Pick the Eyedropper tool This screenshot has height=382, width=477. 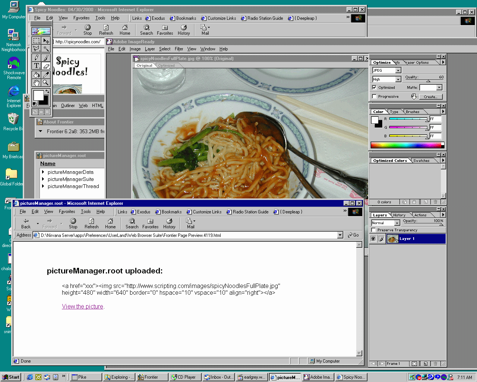click(x=46, y=75)
